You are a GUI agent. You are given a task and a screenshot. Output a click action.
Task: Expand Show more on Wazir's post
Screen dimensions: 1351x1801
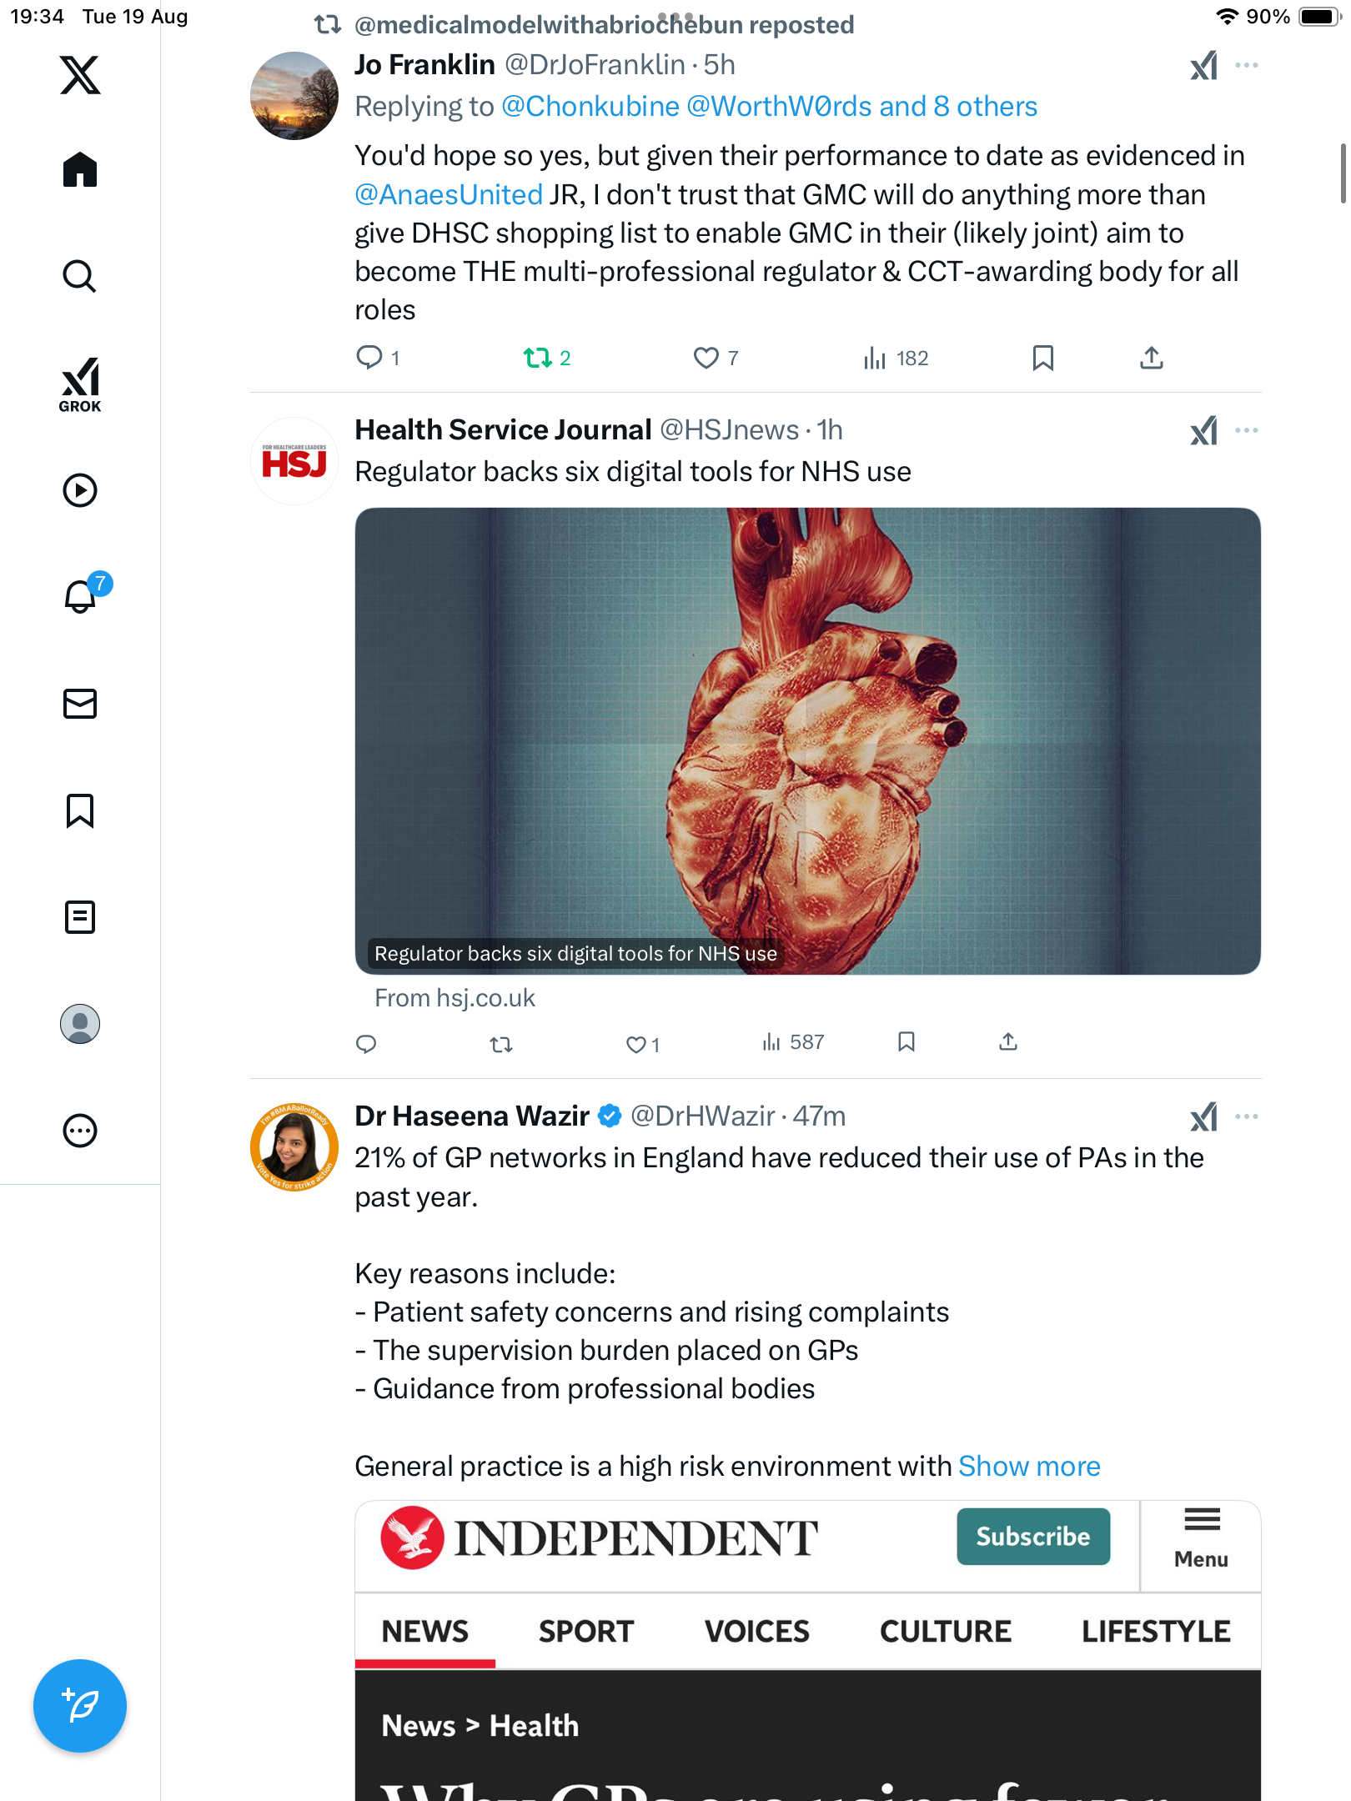pyautogui.click(x=1029, y=1467)
